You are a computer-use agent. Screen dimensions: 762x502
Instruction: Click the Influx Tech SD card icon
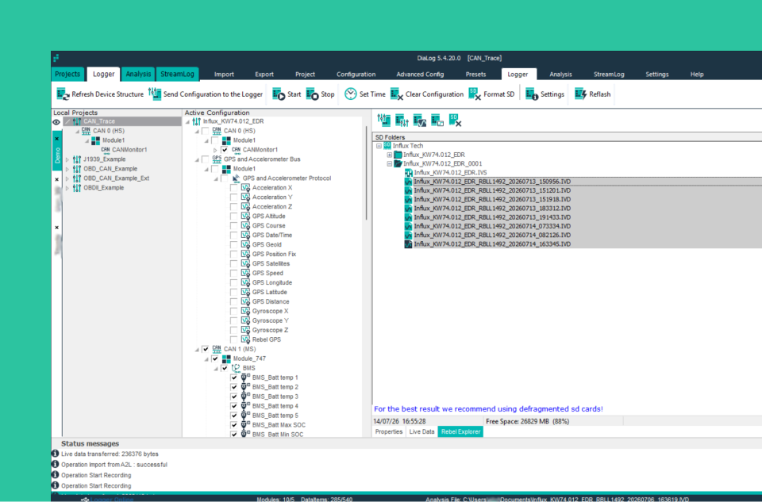coord(387,146)
